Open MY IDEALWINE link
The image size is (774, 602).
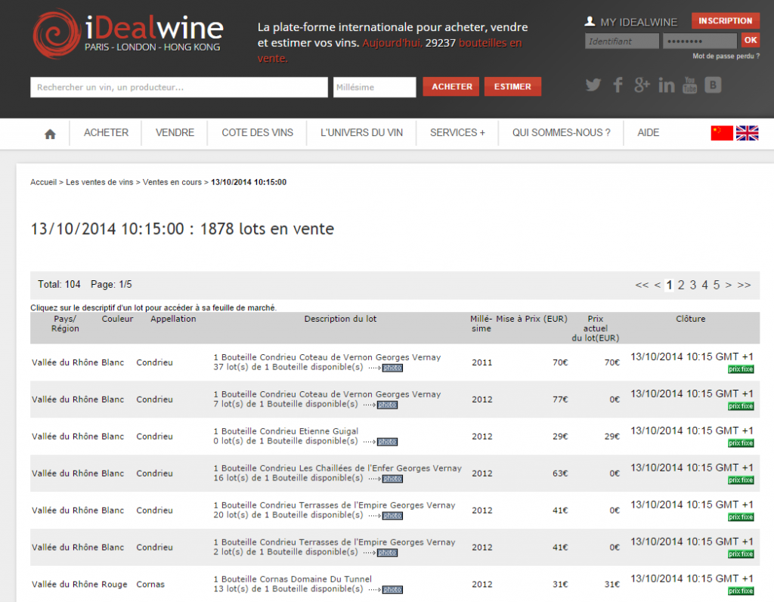tap(639, 22)
